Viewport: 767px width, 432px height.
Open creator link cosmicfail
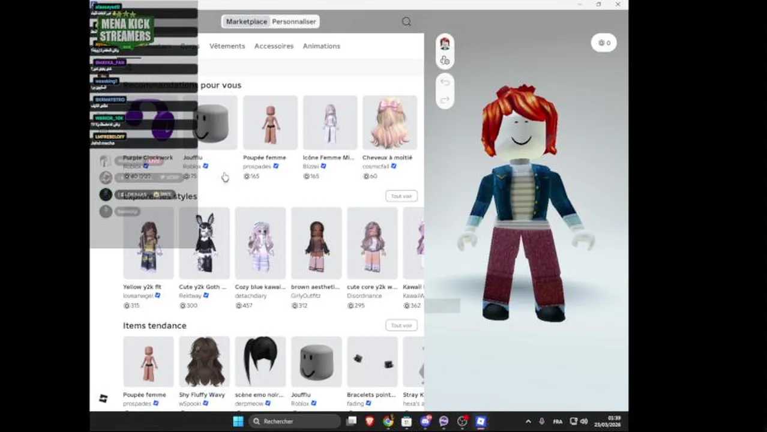pyautogui.click(x=376, y=166)
